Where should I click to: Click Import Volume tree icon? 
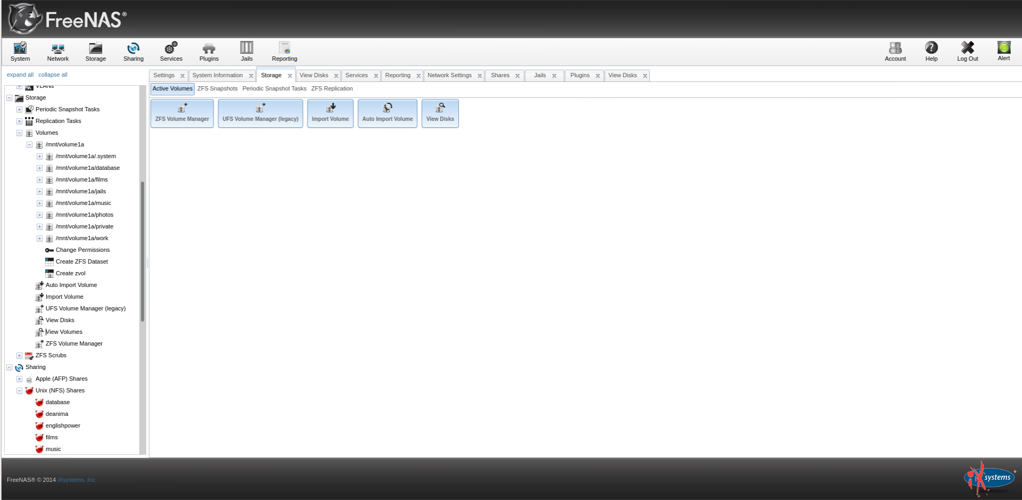[x=39, y=297]
